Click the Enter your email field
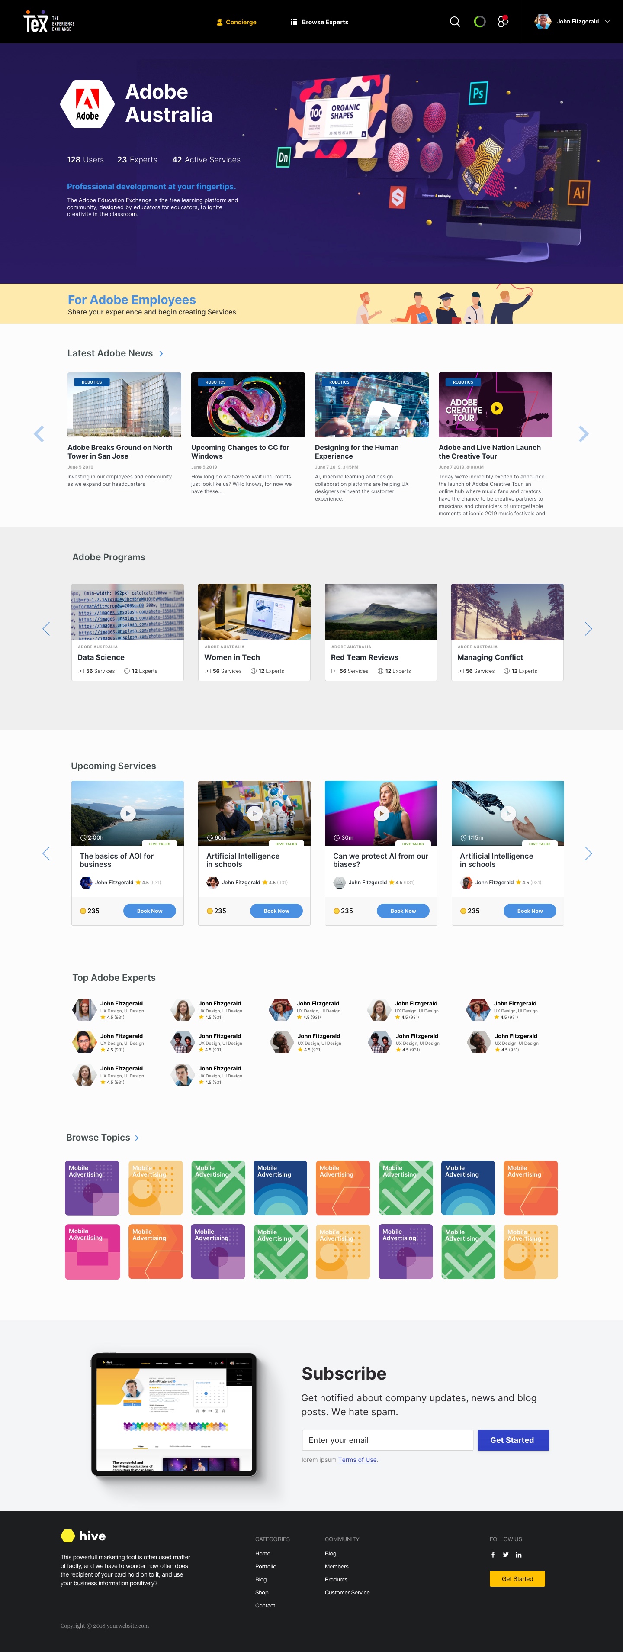The image size is (623, 1652). pyautogui.click(x=388, y=1440)
